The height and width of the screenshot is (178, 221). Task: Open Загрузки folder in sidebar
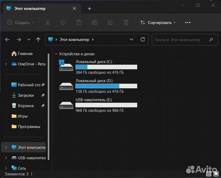click(22, 95)
